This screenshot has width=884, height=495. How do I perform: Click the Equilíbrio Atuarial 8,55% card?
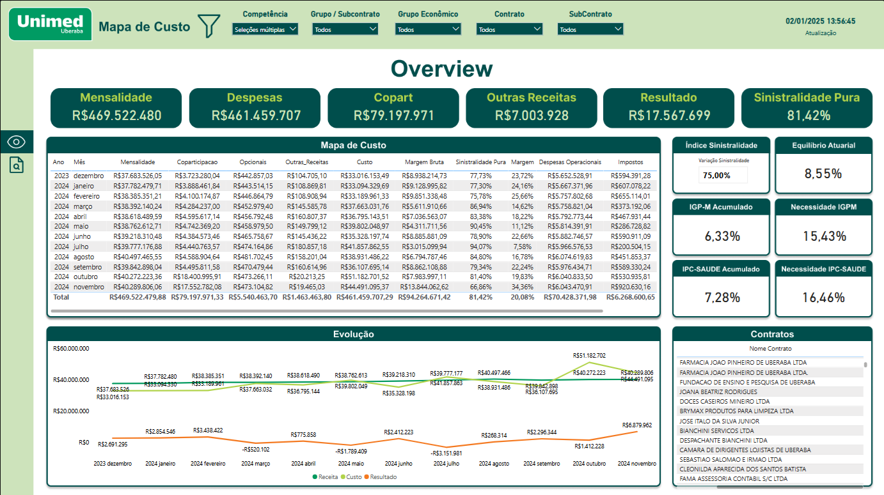point(823,165)
